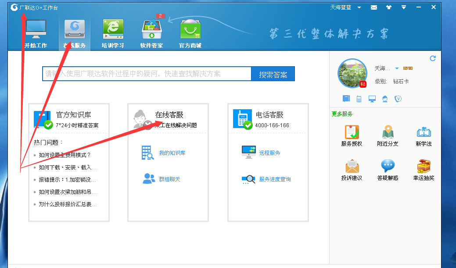Open the 远程服务 link

[x=269, y=153]
